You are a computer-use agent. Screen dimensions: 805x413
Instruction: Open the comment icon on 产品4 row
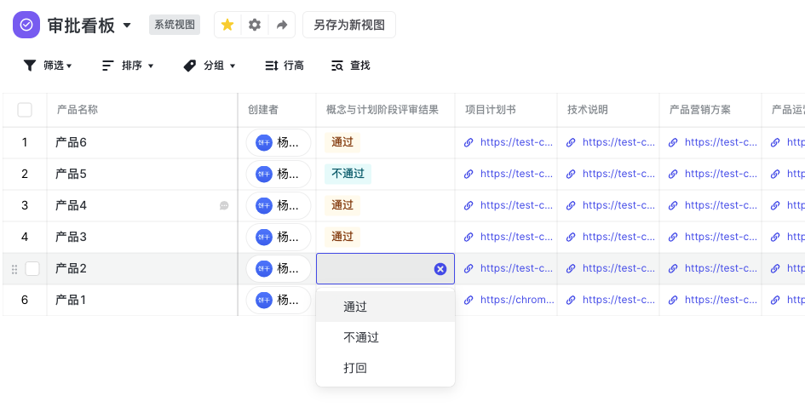point(224,205)
